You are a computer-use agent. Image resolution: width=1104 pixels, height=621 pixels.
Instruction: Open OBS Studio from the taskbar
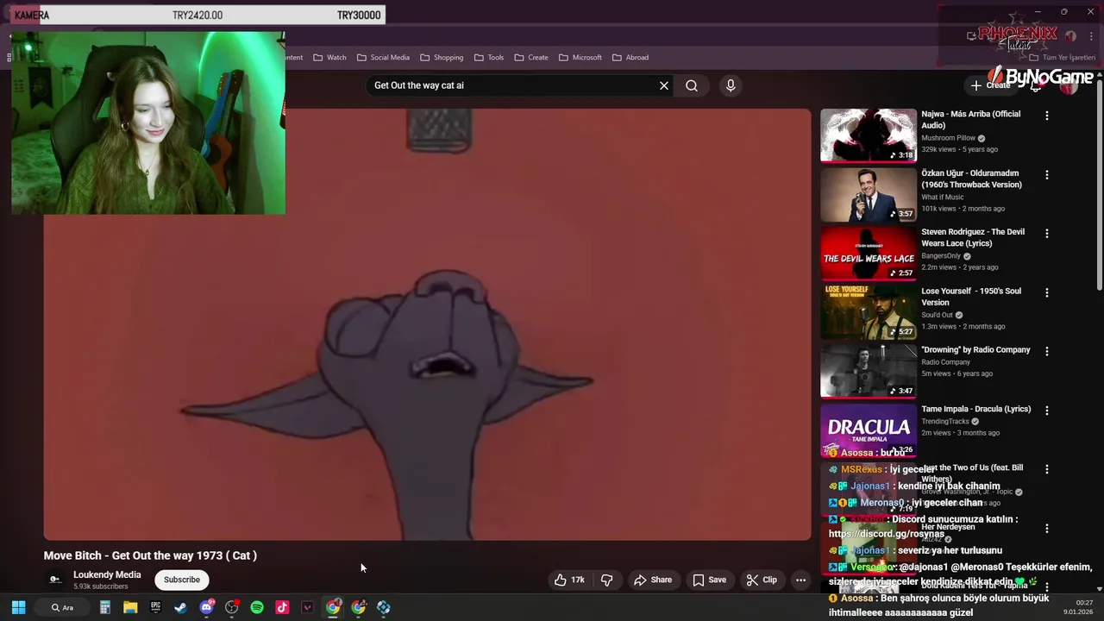tap(231, 607)
